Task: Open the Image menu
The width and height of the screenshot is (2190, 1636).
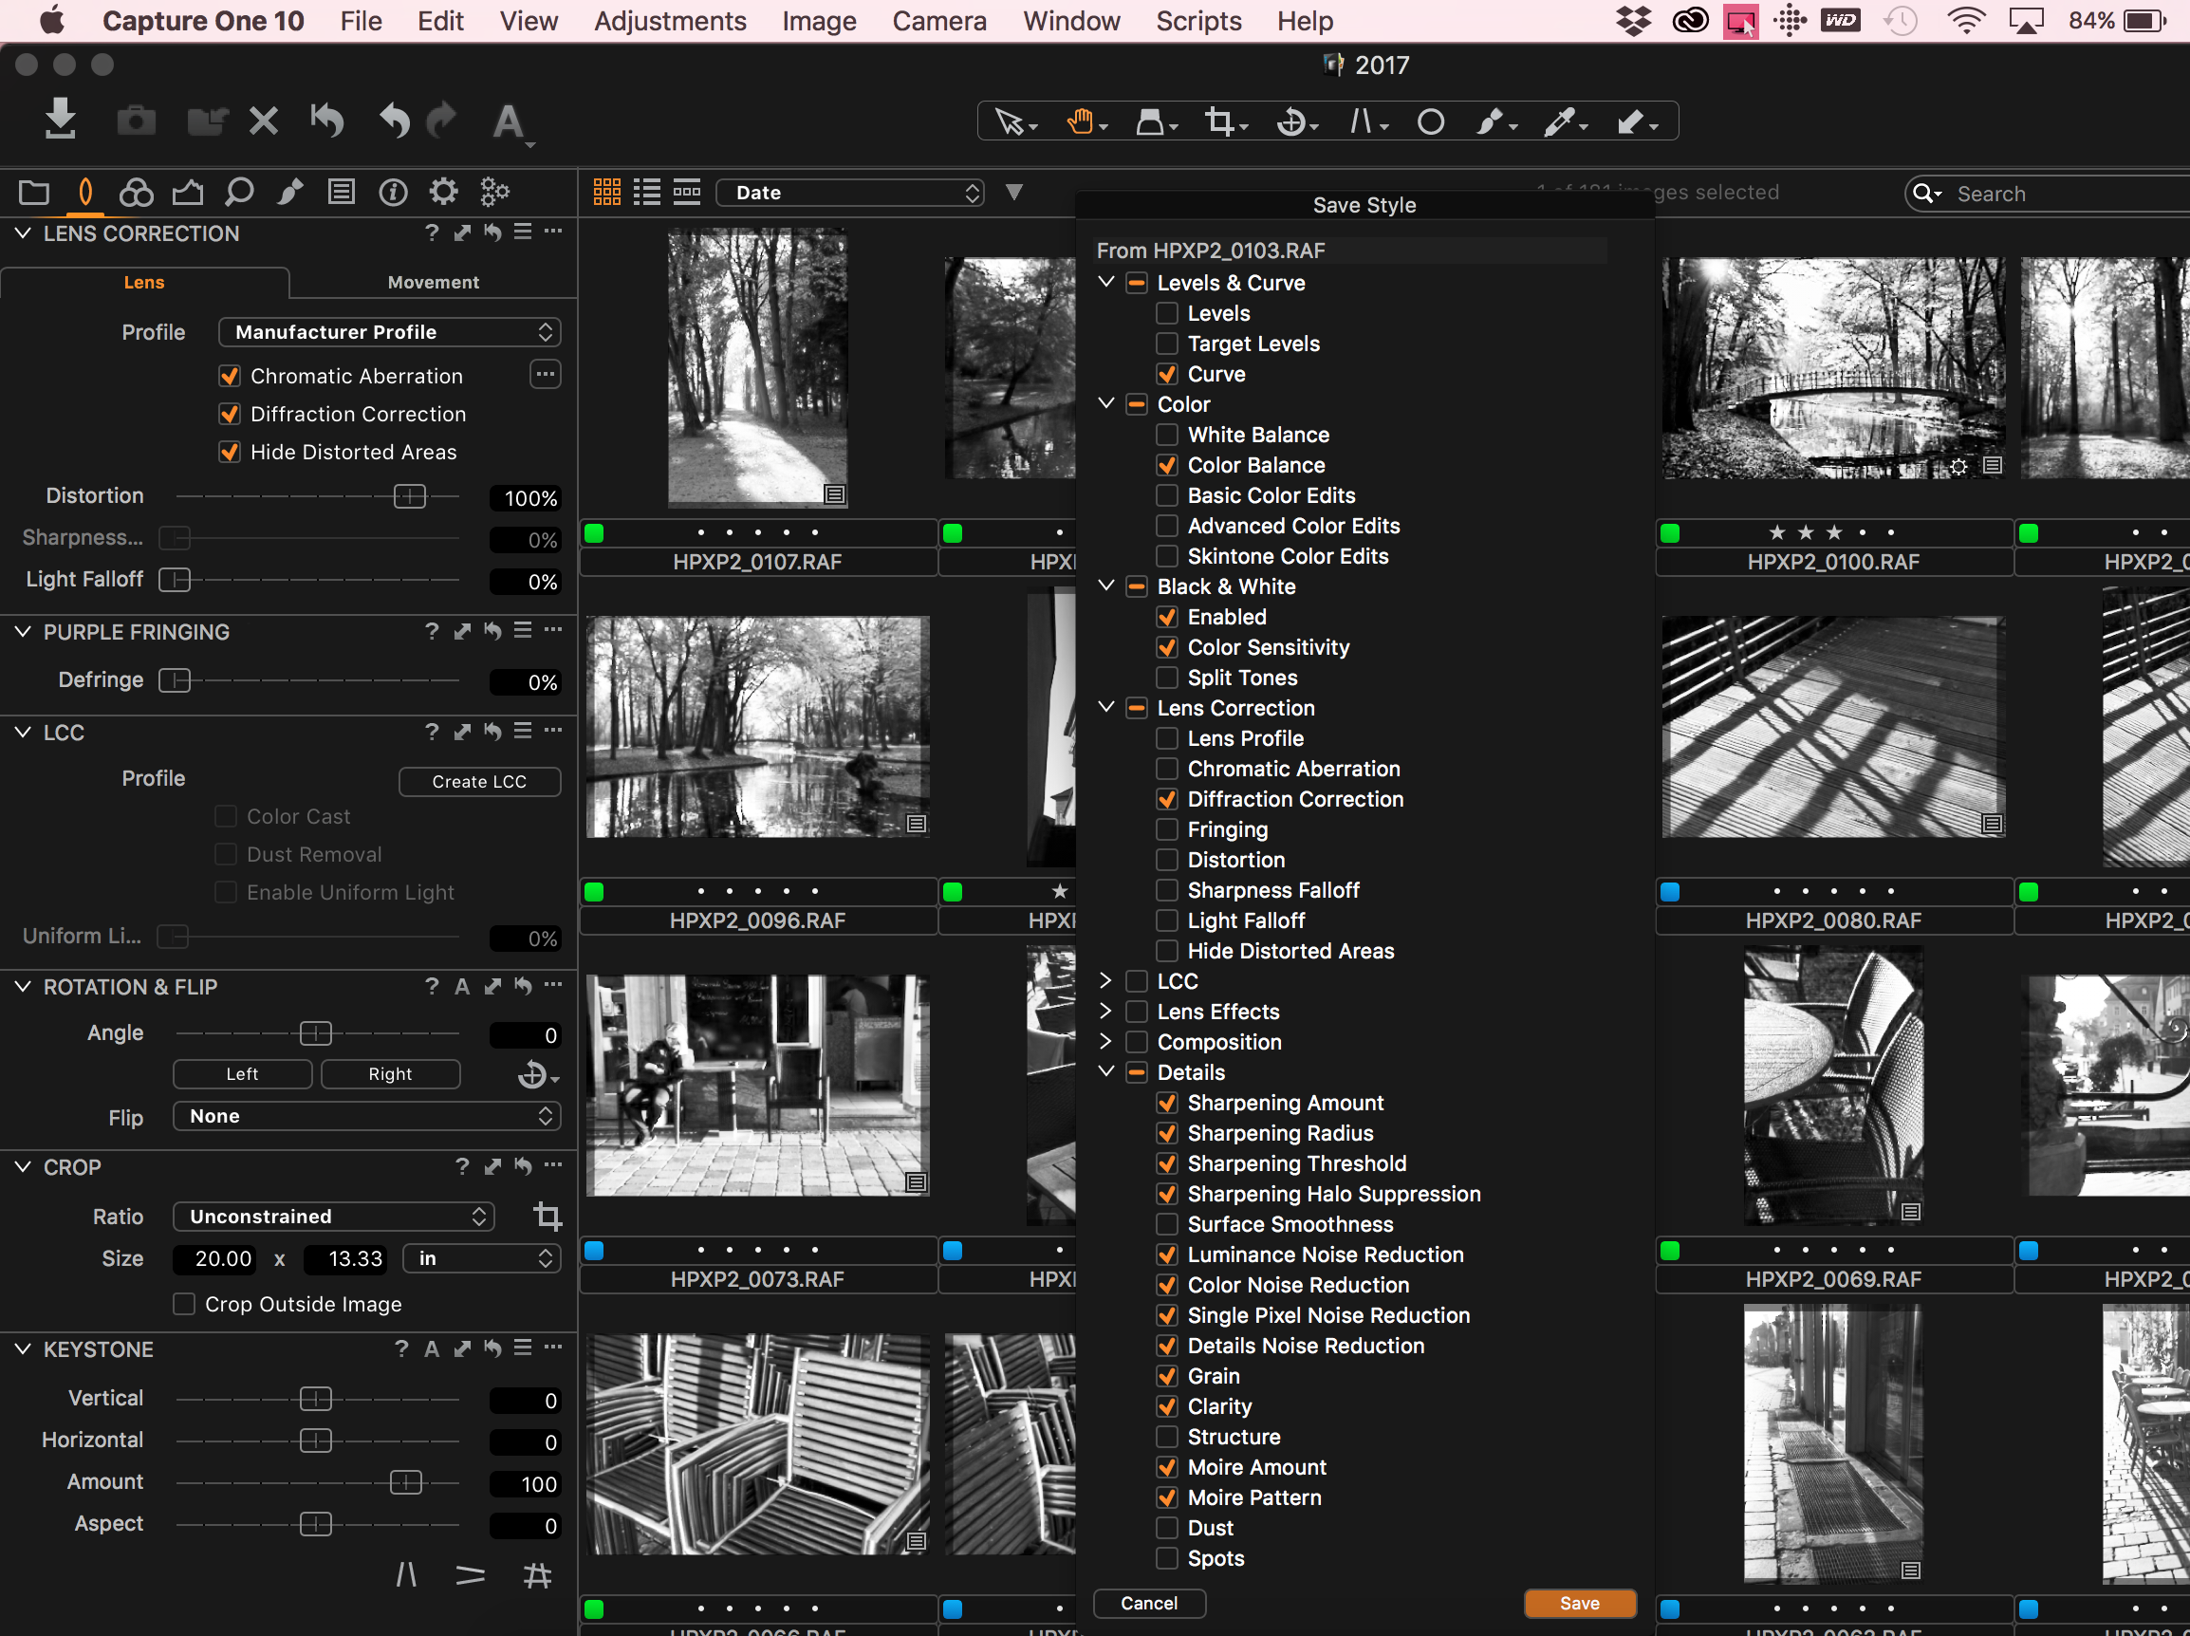Action: (819, 21)
